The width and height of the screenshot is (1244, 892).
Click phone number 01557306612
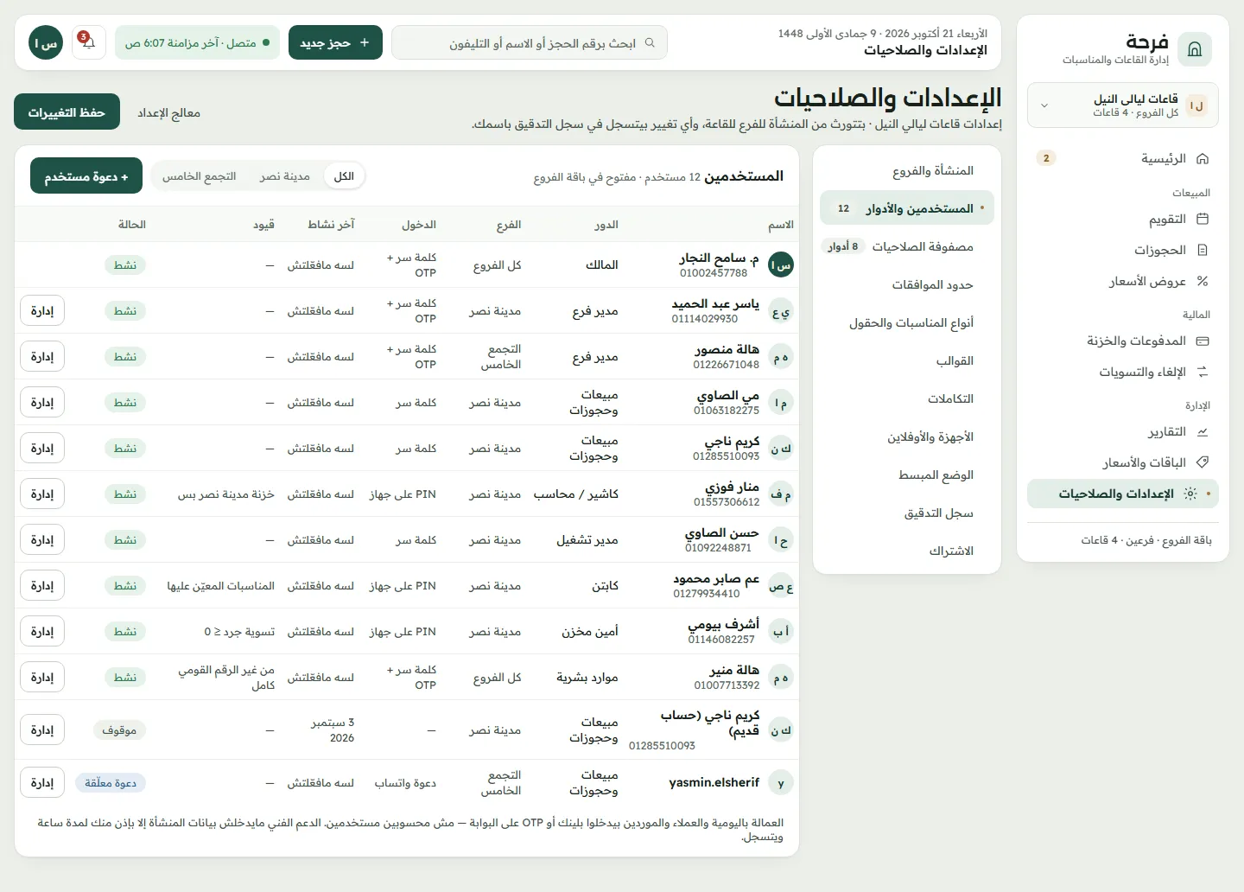(727, 502)
